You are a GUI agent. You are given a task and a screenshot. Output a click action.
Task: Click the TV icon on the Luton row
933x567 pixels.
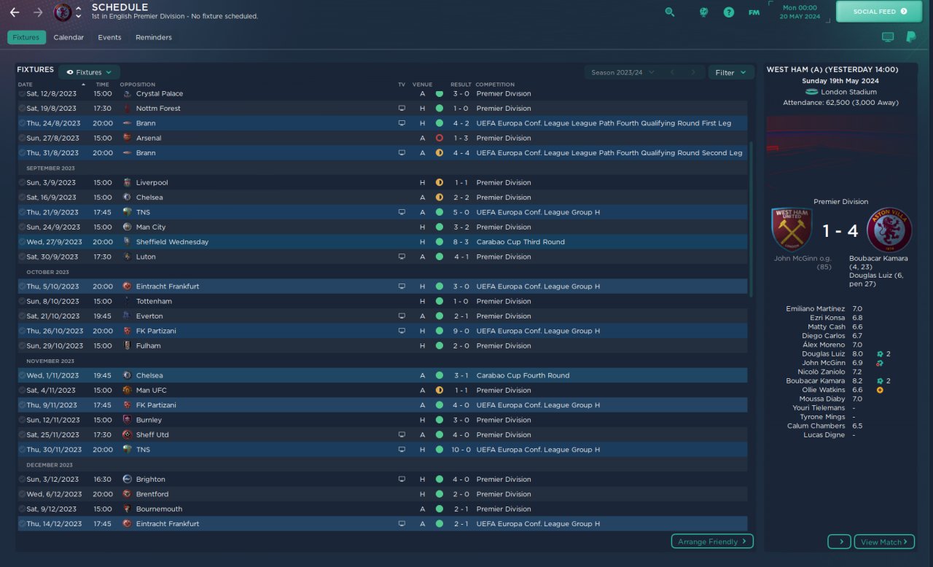click(402, 257)
